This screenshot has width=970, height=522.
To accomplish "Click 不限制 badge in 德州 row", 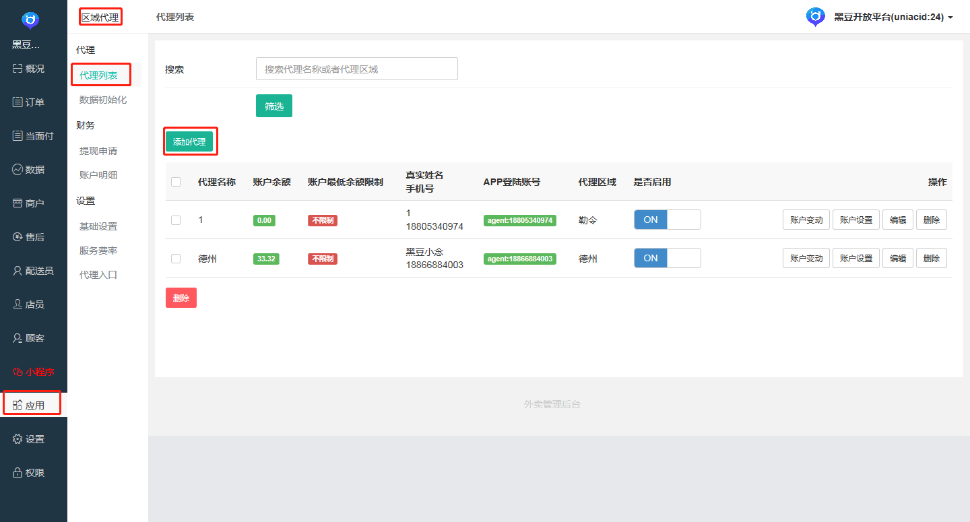I will point(323,259).
